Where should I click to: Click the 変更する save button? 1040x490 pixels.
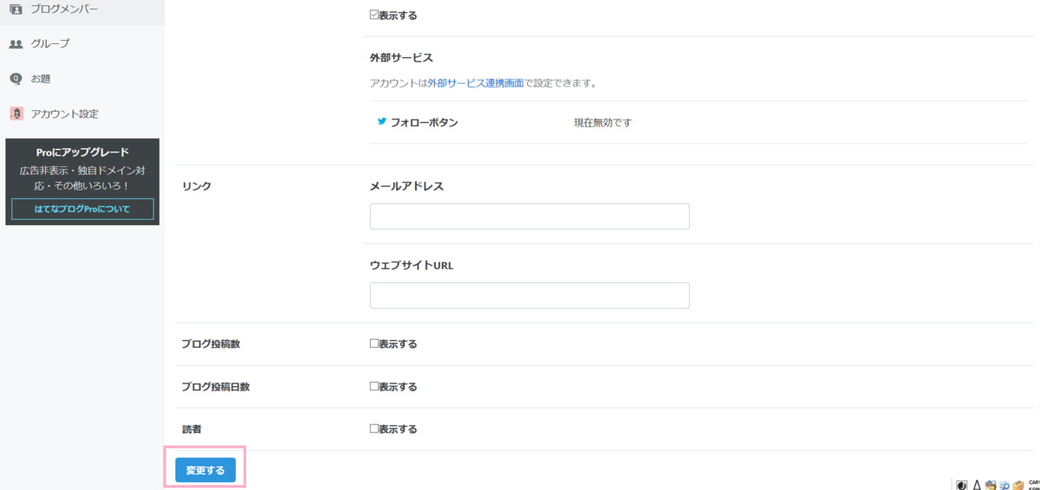point(205,470)
